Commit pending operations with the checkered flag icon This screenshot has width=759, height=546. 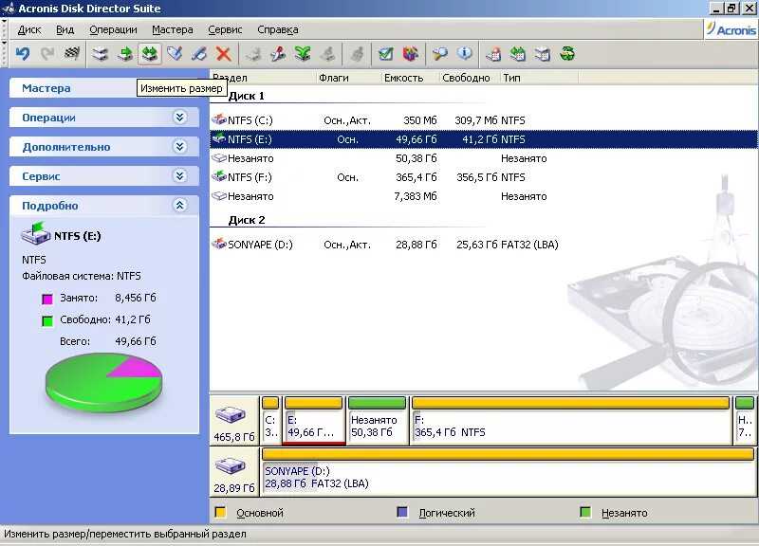(x=70, y=54)
